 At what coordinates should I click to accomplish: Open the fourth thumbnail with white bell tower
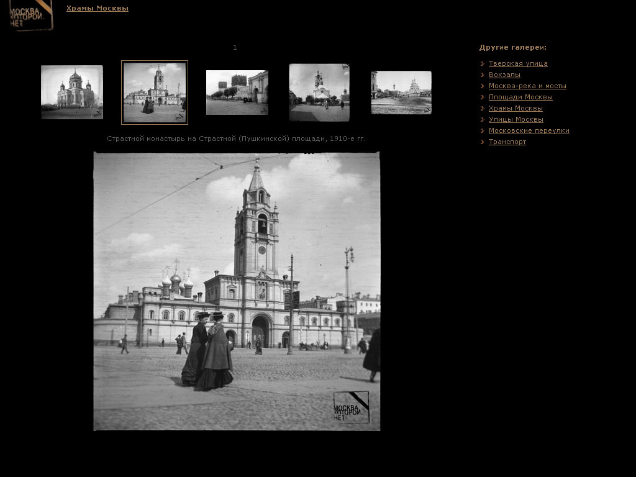pyautogui.click(x=319, y=93)
